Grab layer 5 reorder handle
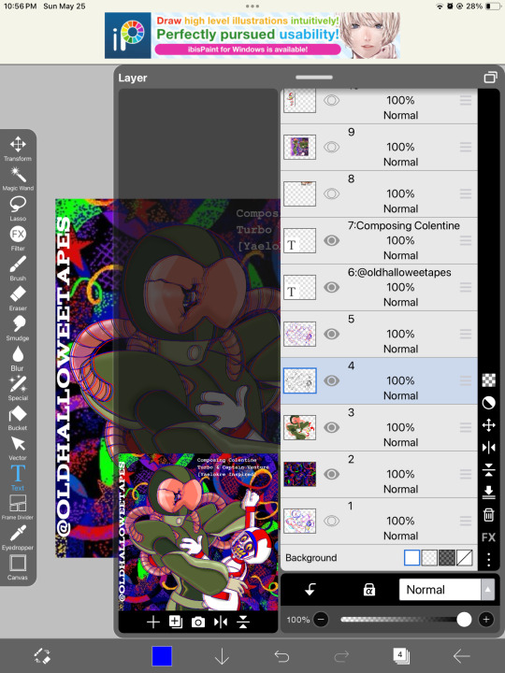The image size is (505, 673). [x=466, y=334]
